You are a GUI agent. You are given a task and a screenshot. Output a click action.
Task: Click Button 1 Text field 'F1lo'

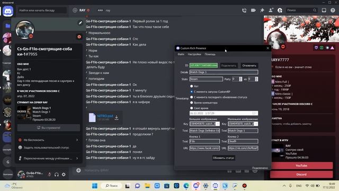click(x=204, y=141)
